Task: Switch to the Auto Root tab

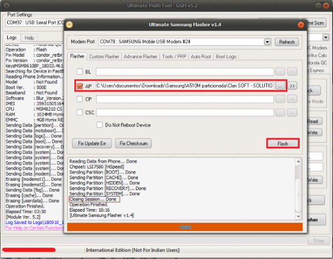Action: [201, 57]
